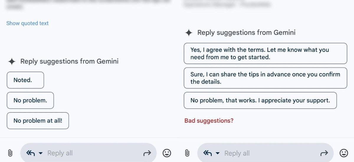Pick the "No problem at all!" suggestion

coord(38,120)
